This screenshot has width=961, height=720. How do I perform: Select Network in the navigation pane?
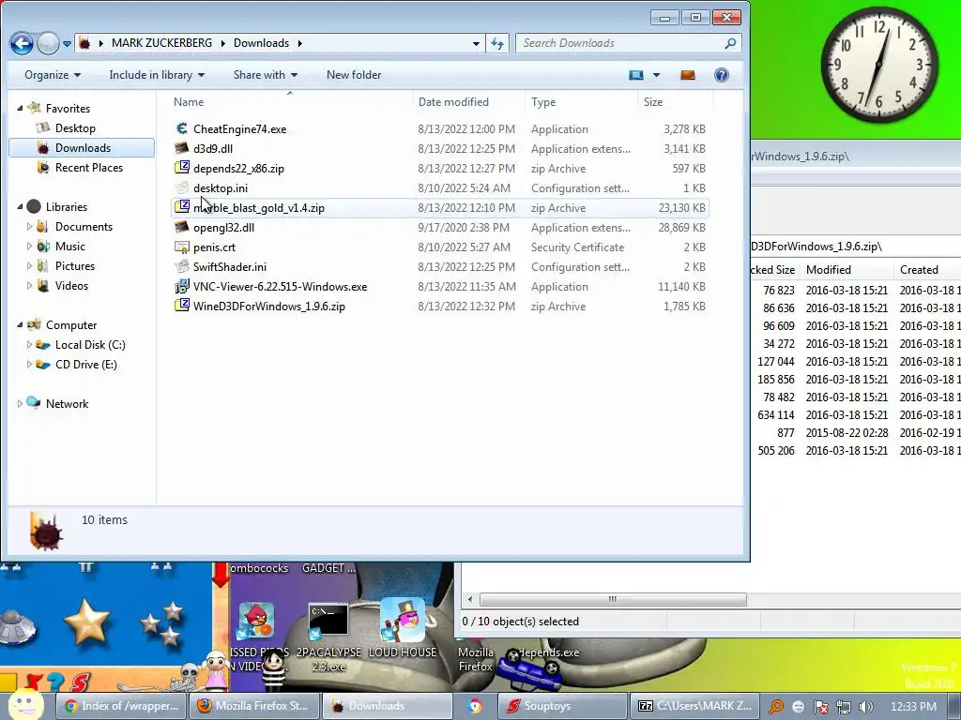point(67,403)
